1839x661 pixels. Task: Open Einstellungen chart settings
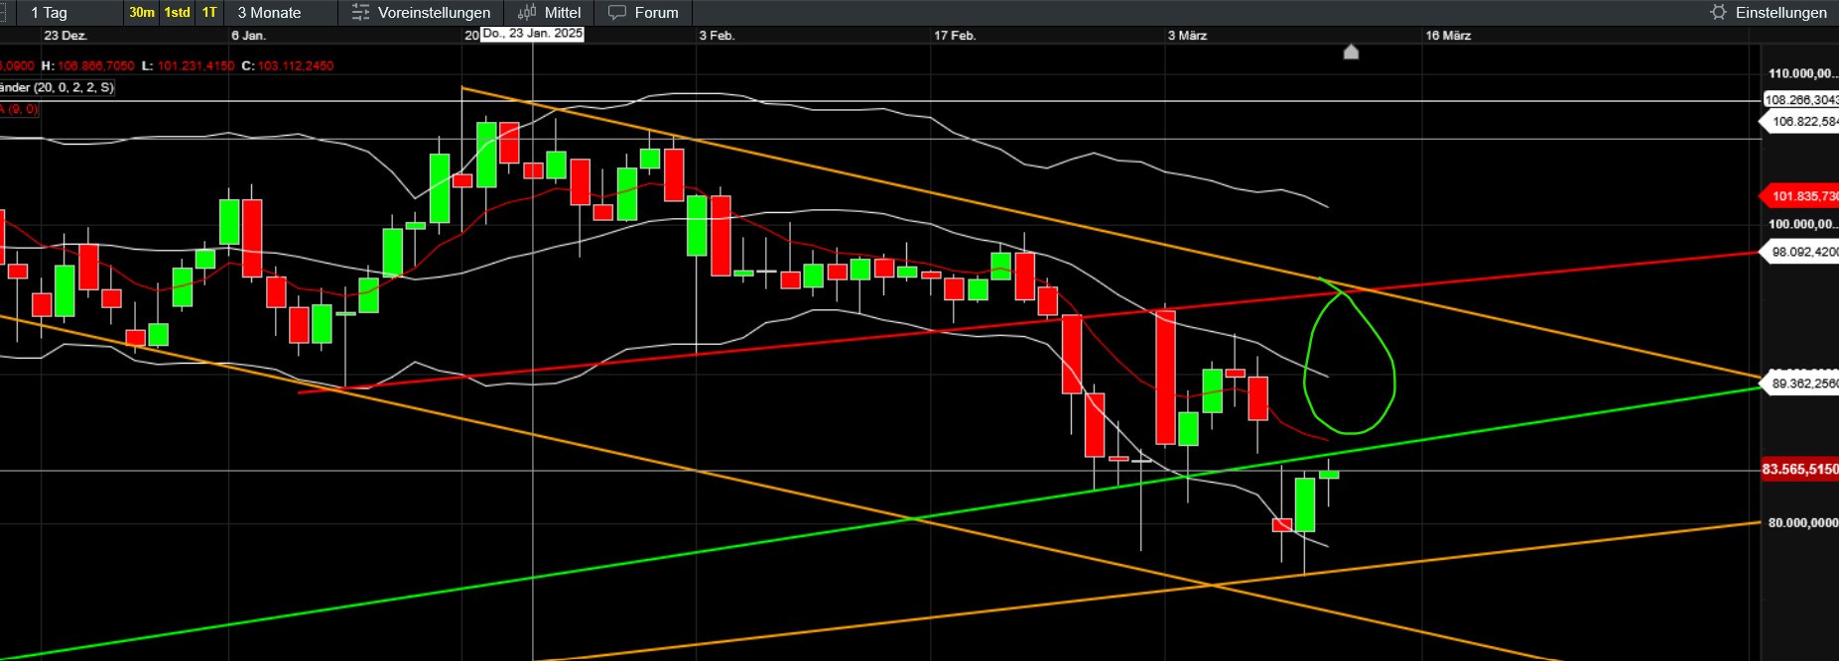pos(1769,13)
